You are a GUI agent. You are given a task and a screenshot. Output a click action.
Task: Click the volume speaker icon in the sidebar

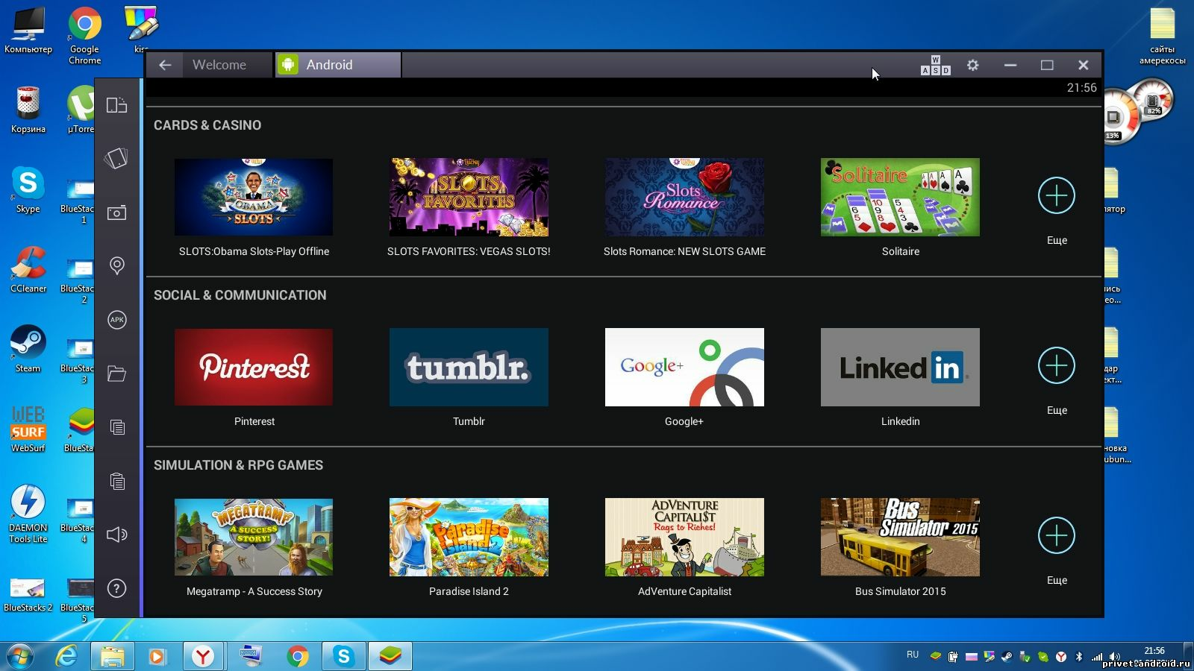(x=116, y=535)
